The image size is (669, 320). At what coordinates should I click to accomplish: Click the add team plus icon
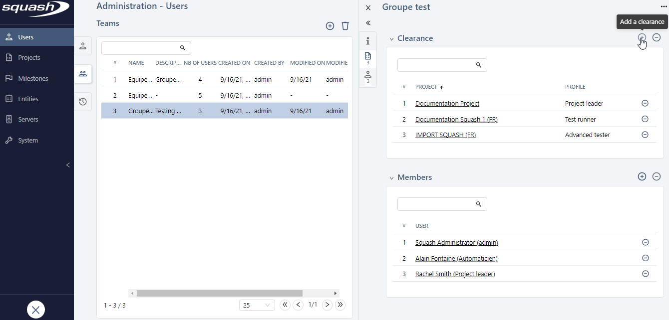[330, 26]
